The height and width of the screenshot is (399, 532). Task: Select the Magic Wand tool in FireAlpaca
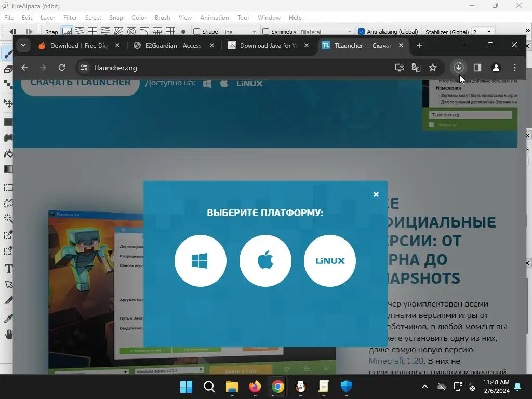(x=7, y=219)
